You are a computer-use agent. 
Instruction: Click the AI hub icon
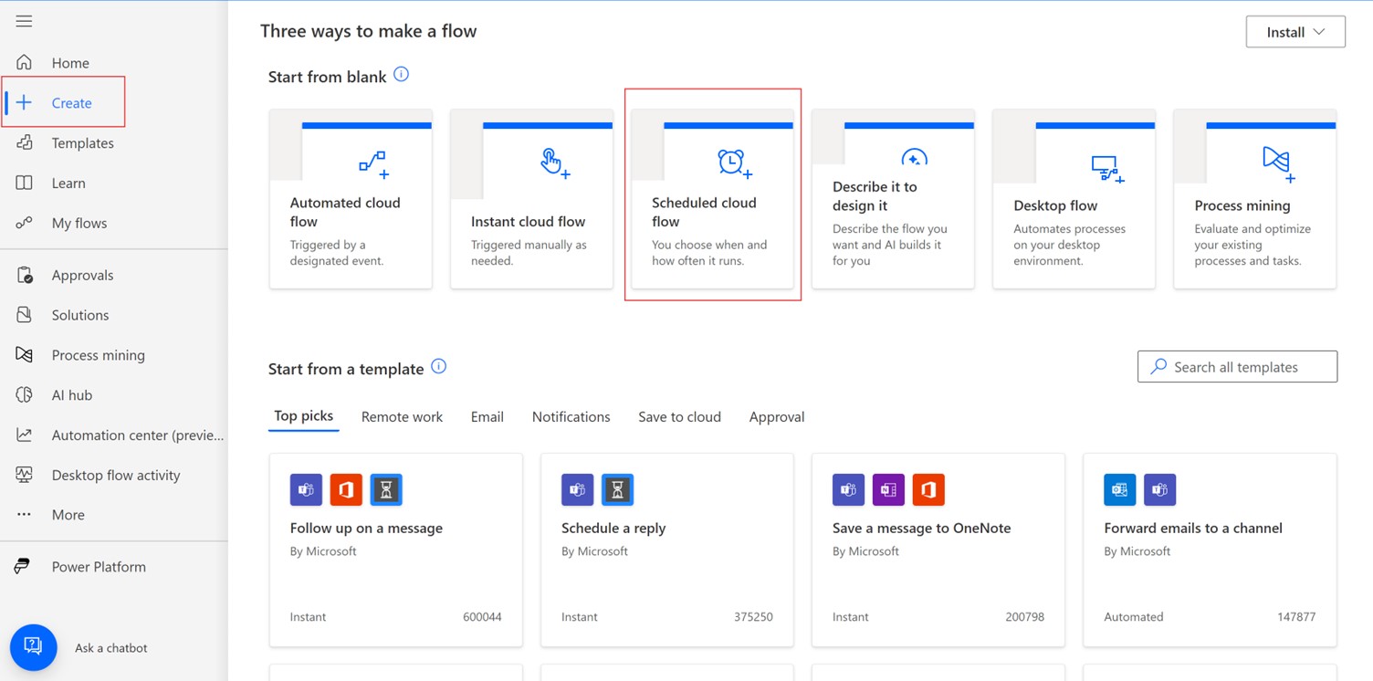click(24, 394)
